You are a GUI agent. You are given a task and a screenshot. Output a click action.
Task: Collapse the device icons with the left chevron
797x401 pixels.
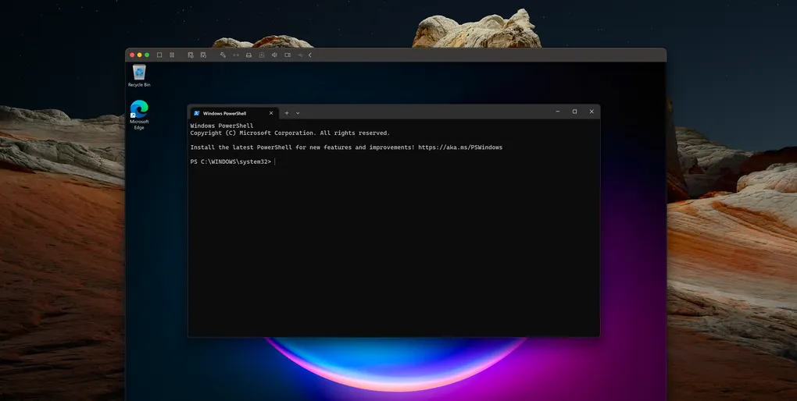(310, 55)
